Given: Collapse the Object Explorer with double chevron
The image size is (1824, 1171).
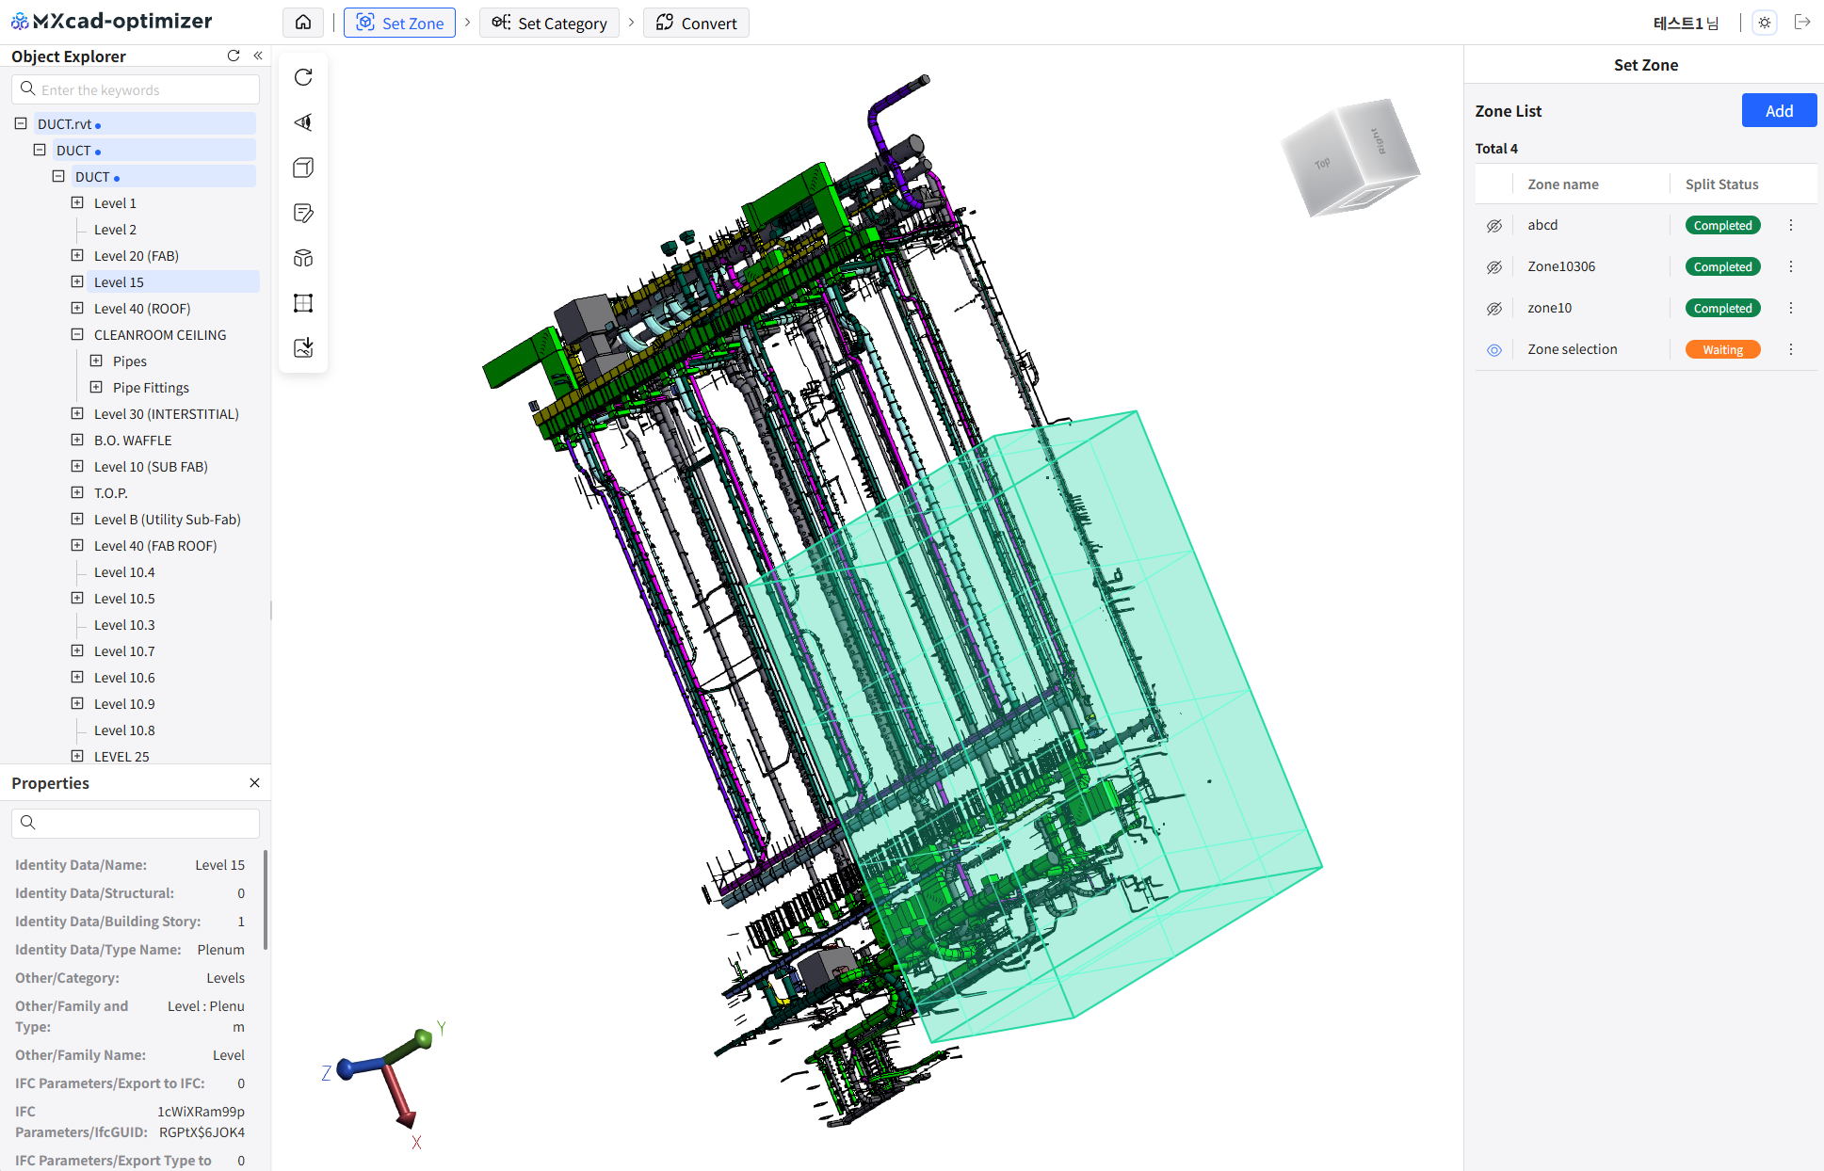Looking at the screenshot, I should [258, 56].
